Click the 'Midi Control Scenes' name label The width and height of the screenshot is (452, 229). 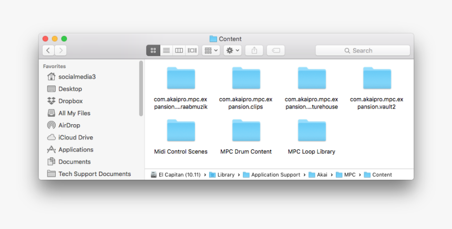[x=181, y=151]
